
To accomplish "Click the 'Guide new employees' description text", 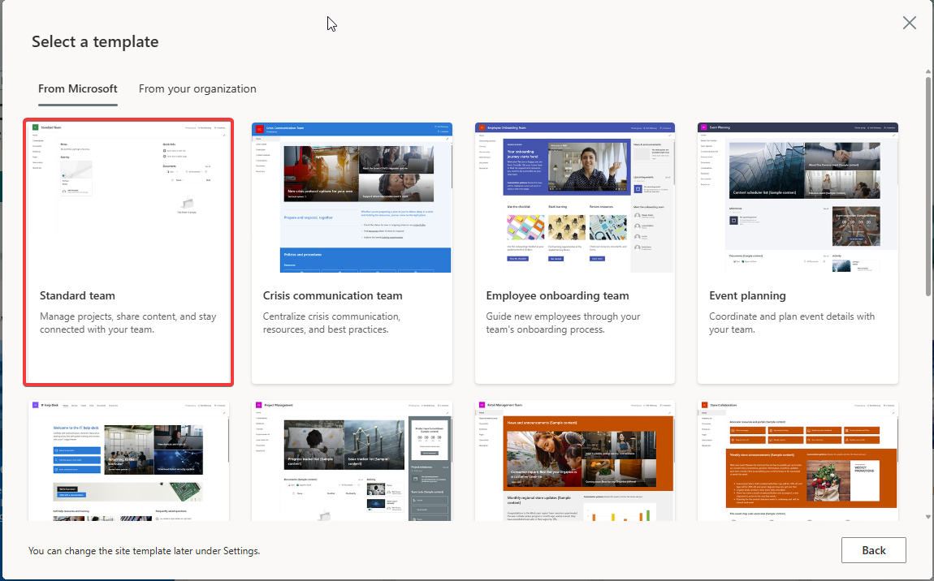I will click(563, 323).
